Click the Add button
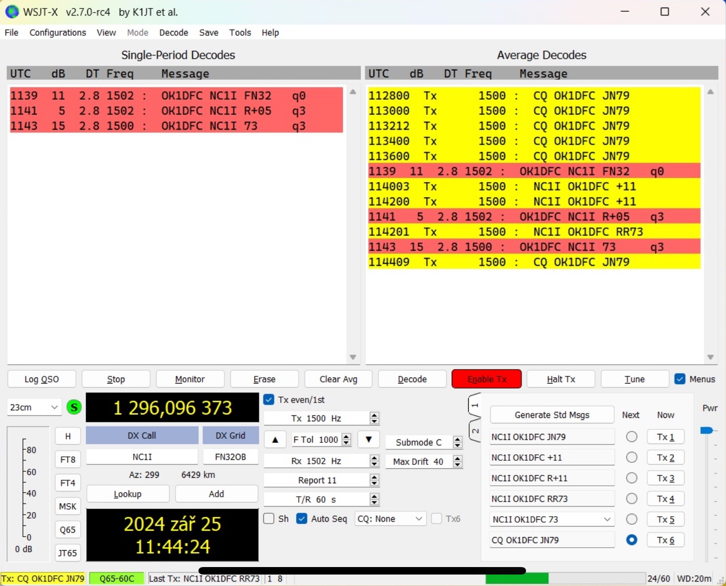The image size is (726, 586). (216, 494)
